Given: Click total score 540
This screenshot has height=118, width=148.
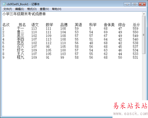Looking at the screenshot, I should coord(136,39).
